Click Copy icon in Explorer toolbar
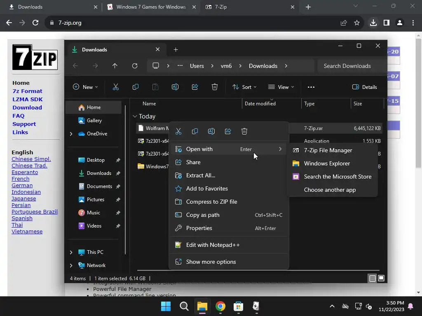This screenshot has height=316, width=422. (135, 87)
